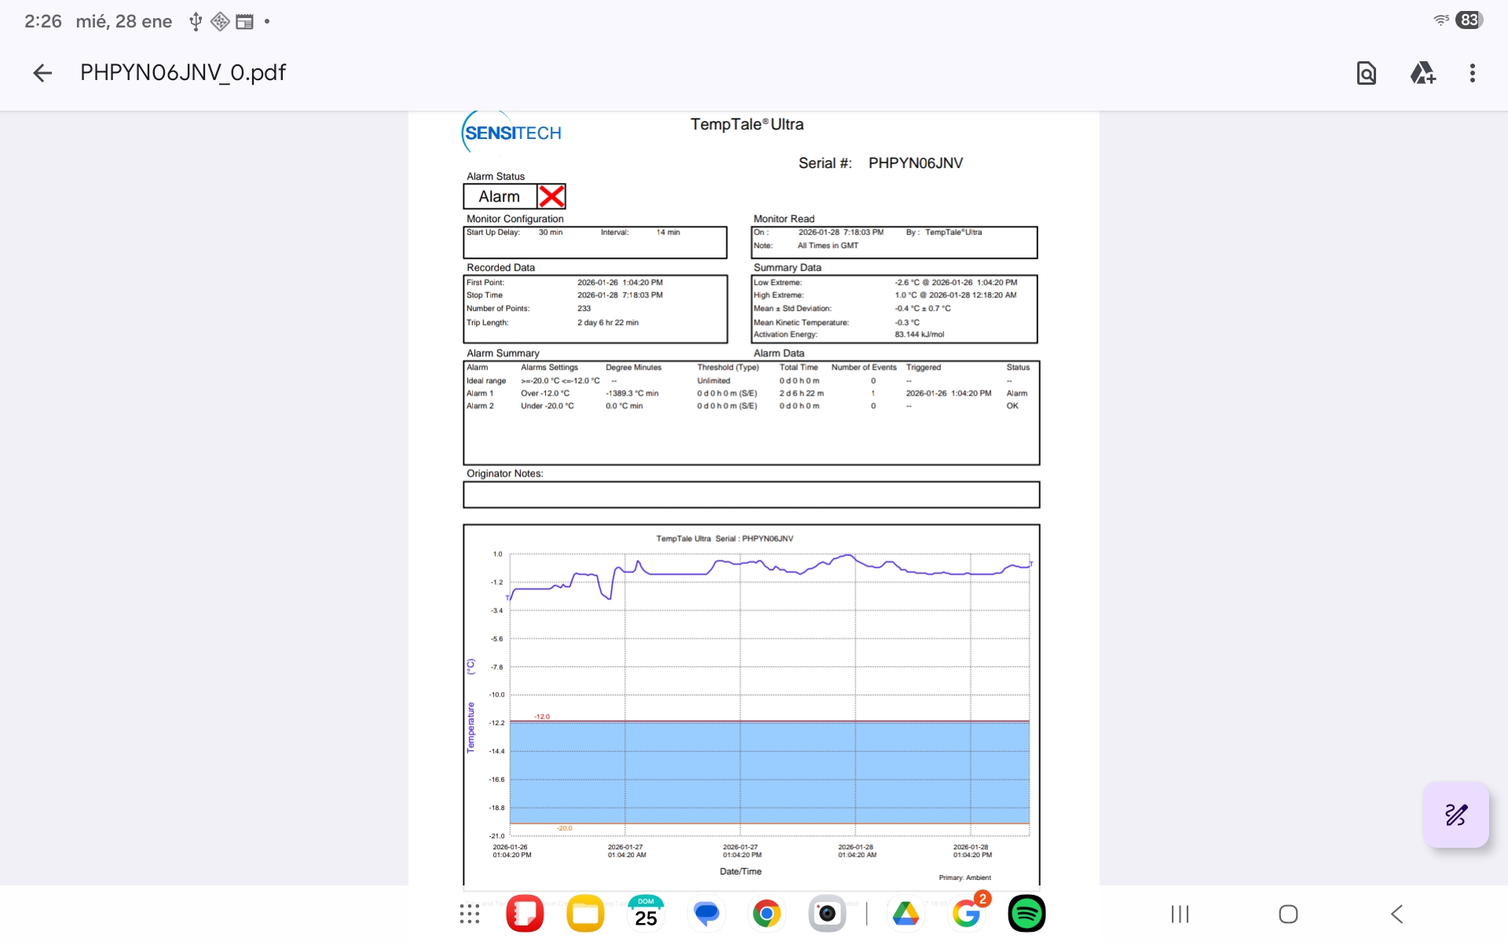Screen dimensions: 1508x942
Task: Tap the red X Alarm status box
Action: 551,196
